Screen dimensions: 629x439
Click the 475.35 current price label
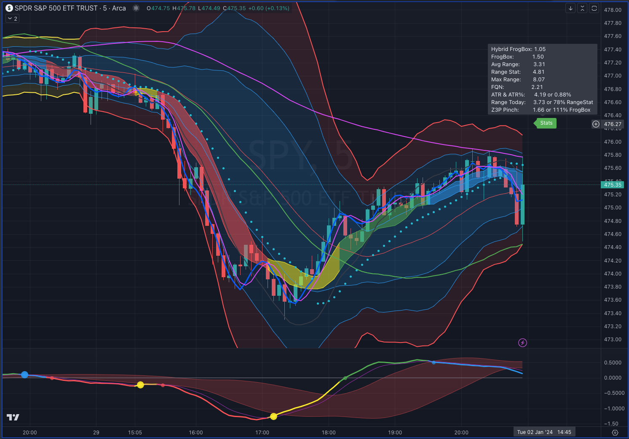613,185
